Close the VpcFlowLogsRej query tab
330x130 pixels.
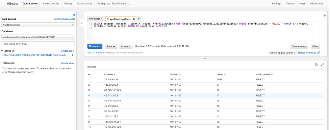coord(134,19)
